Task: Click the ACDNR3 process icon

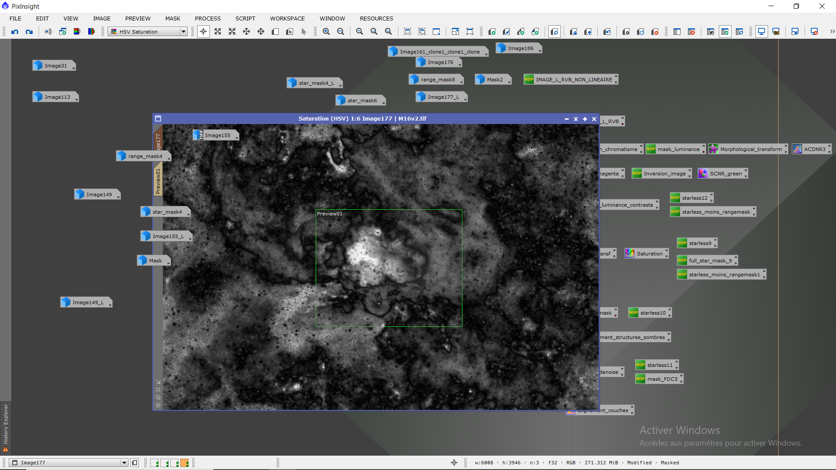Action: [x=811, y=149]
